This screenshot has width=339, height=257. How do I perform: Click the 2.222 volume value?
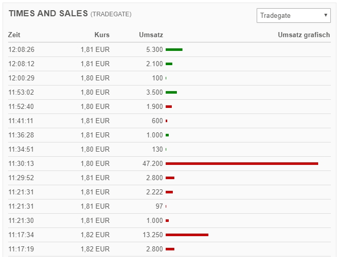tap(154, 192)
